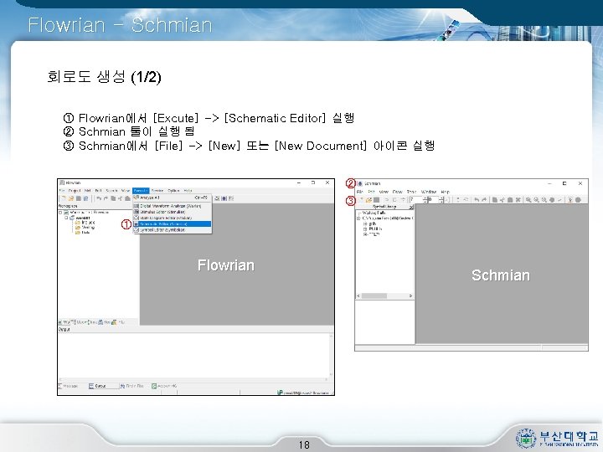603x452 pixels.
Task: Expand grlib node in Symbol Library
Action: click(x=364, y=223)
